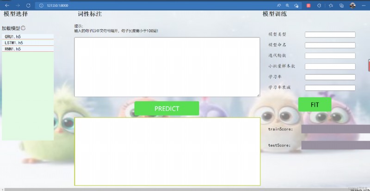
Task: Select LSTM1.h5 model in list
Action: [28, 43]
